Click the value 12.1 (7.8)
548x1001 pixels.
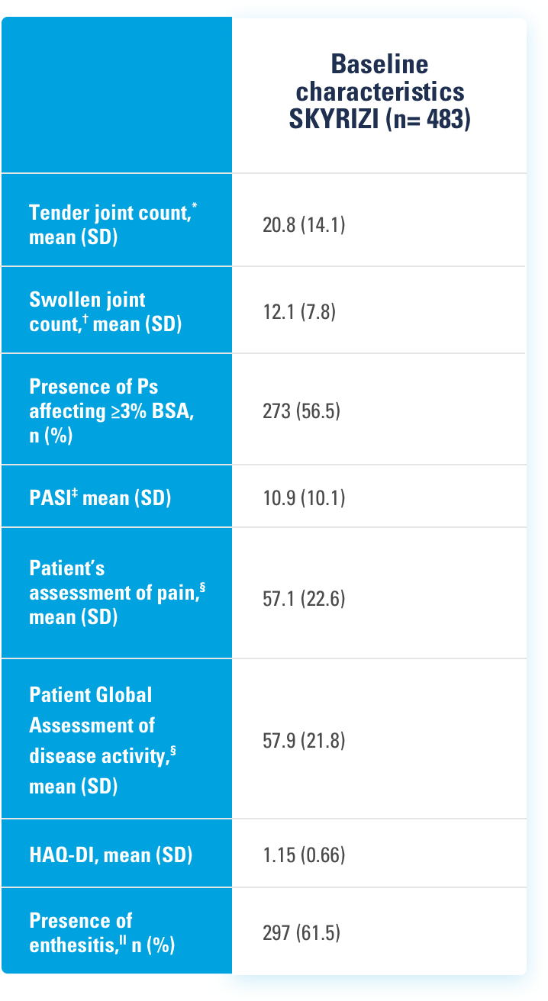point(299,312)
